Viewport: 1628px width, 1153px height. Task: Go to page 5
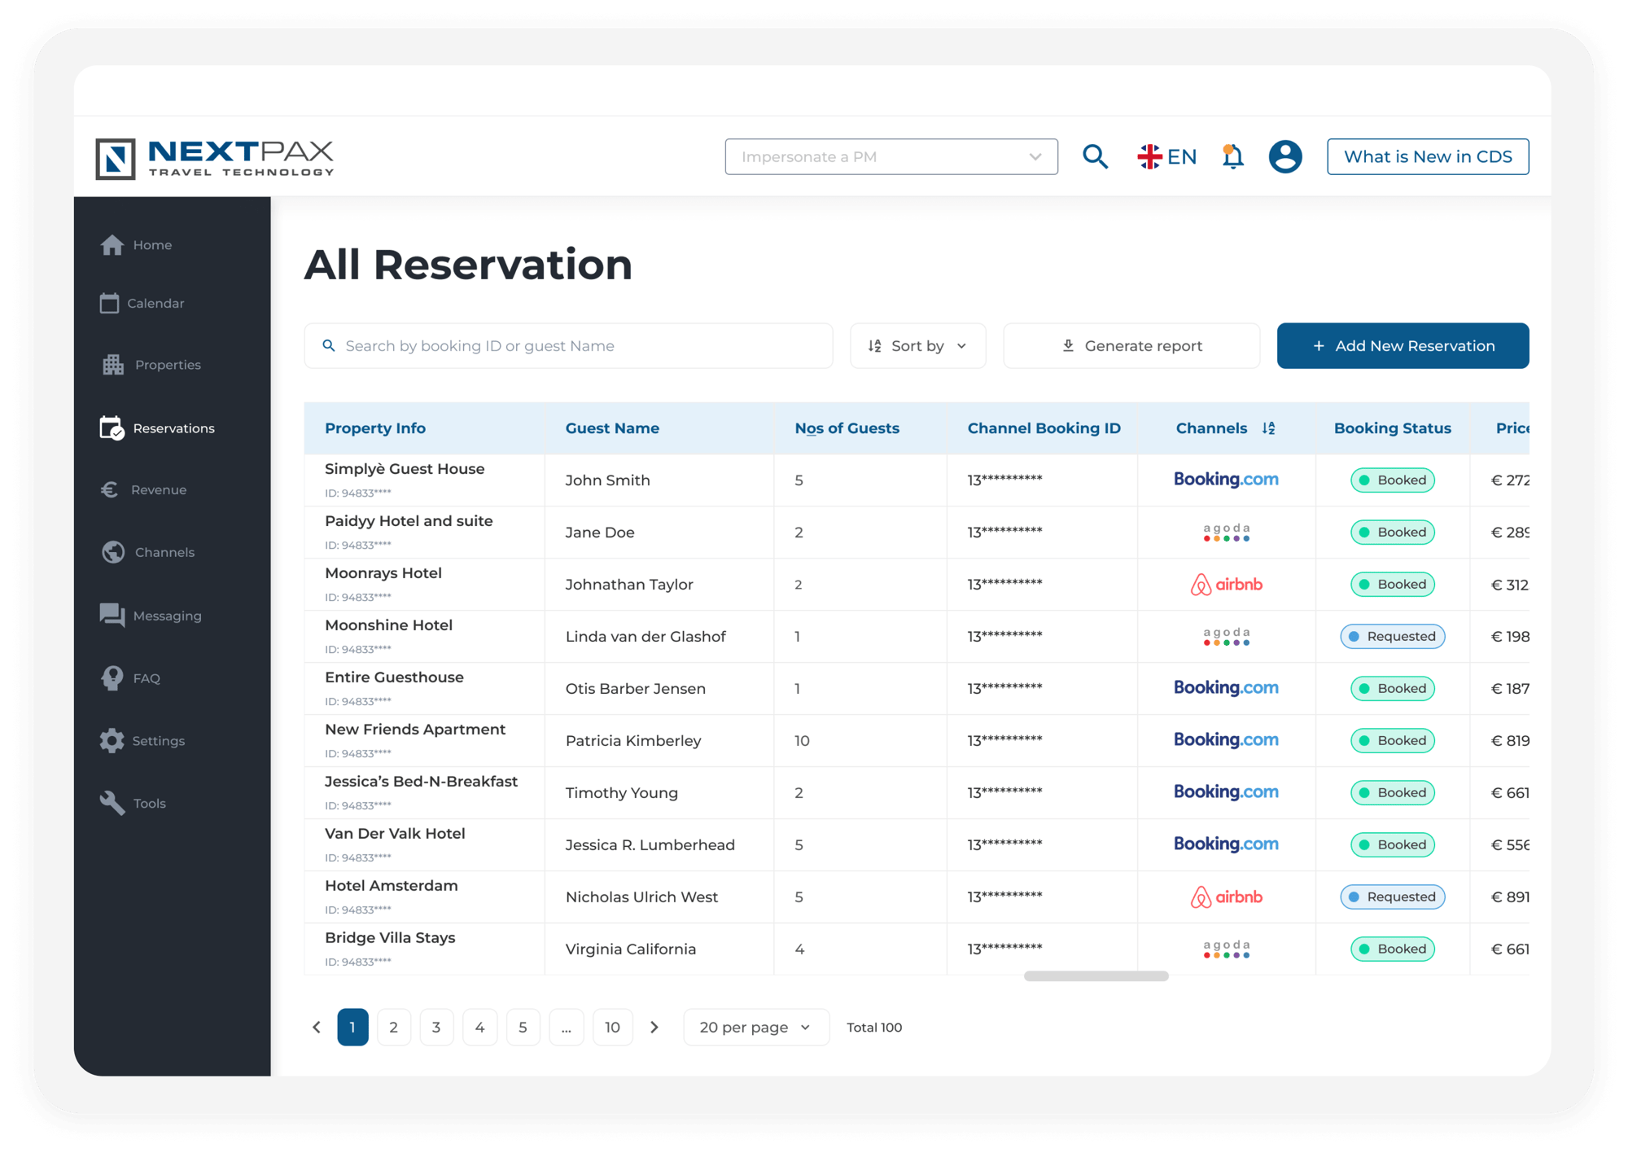[523, 1028]
